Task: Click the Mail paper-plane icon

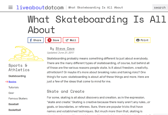Action: (x=67, y=40)
